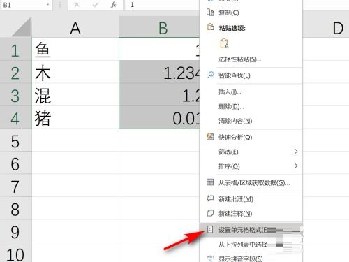Select 清除内容(N) menu entry

point(251,121)
